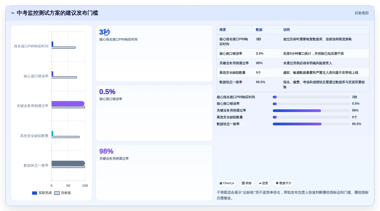
Task: Click the 核心接口错误率 target bar in chart
Action: click(64, 77)
